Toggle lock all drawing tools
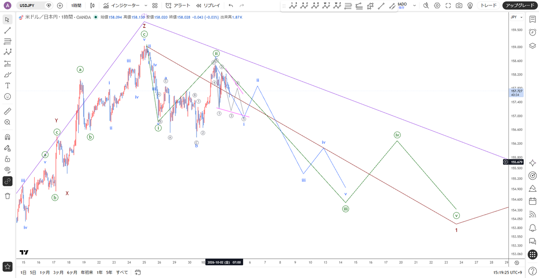Viewport: 539px width, 278px height. point(8,159)
